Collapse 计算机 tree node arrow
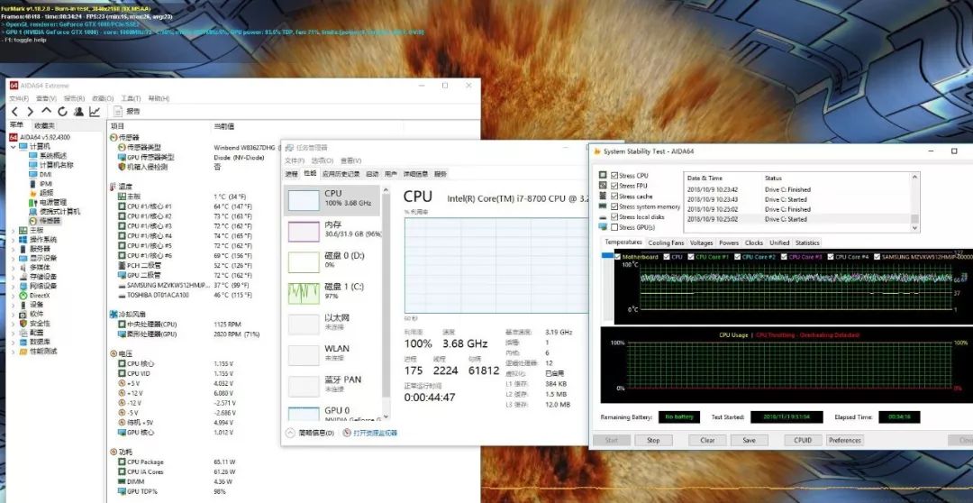Viewport: 973px width, 503px height. (x=14, y=147)
